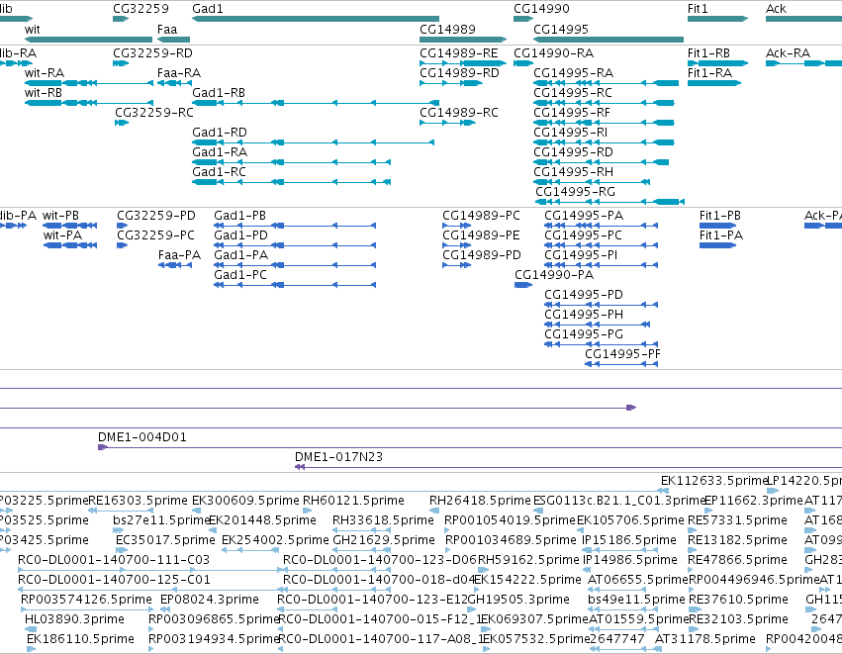This screenshot has width=842, height=654.
Task: Click transcript Fit1-RB
Action: point(718,62)
